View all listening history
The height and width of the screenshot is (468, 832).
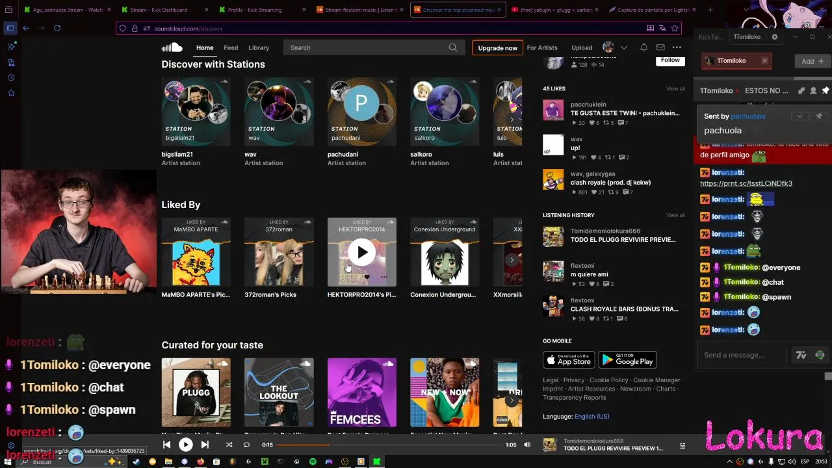tap(675, 215)
